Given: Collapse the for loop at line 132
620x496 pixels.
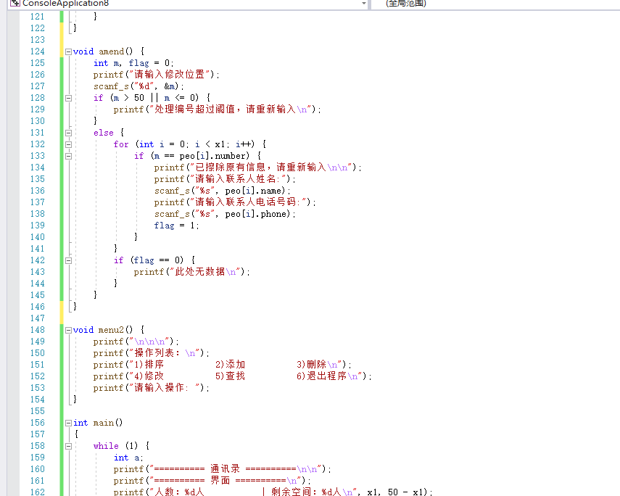Looking at the screenshot, I should [x=68, y=144].
